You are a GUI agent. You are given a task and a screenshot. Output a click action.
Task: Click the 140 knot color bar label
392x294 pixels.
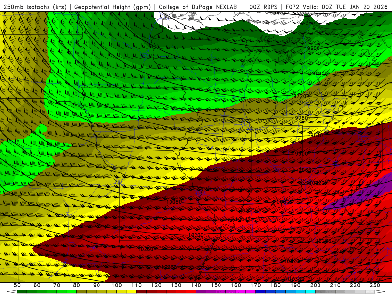(x=196, y=285)
